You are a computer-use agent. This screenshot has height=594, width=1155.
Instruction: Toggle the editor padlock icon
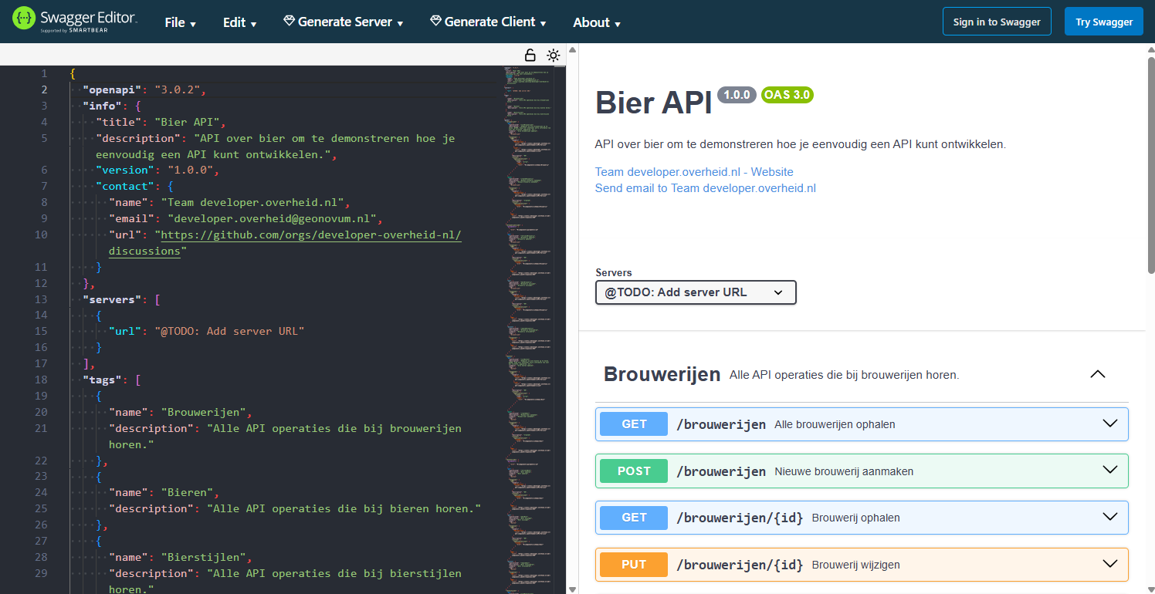[530, 55]
